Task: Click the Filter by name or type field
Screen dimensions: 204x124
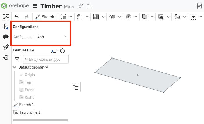Action: 46,60
